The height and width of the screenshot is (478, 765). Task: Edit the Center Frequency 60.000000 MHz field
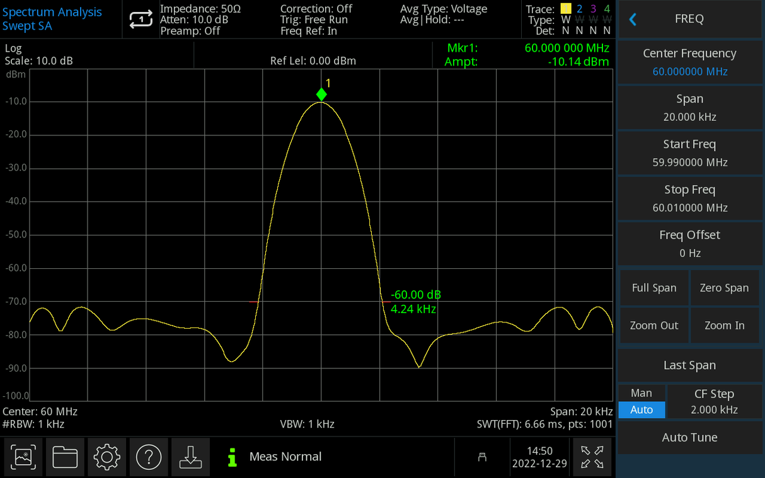coord(689,62)
